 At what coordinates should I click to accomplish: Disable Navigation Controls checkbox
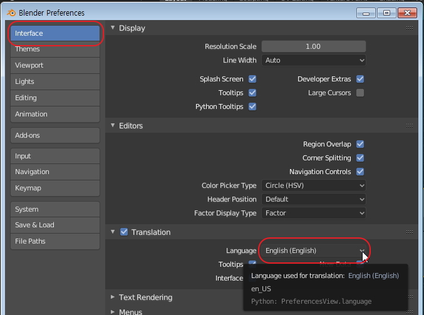pos(360,172)
